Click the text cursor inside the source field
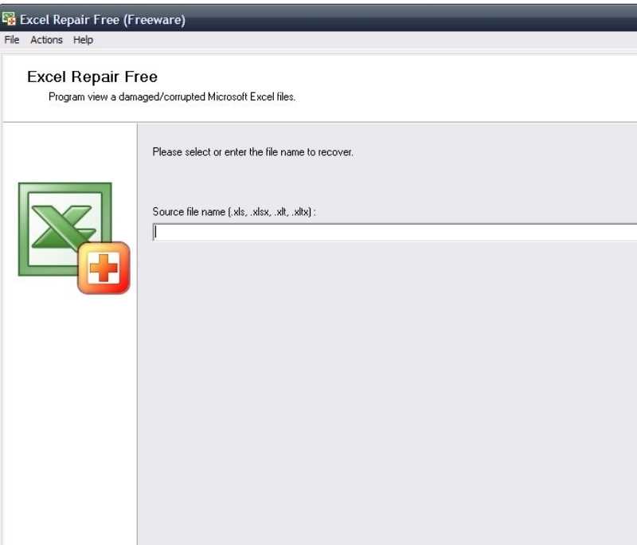637x545 pixels. point(155,233)
